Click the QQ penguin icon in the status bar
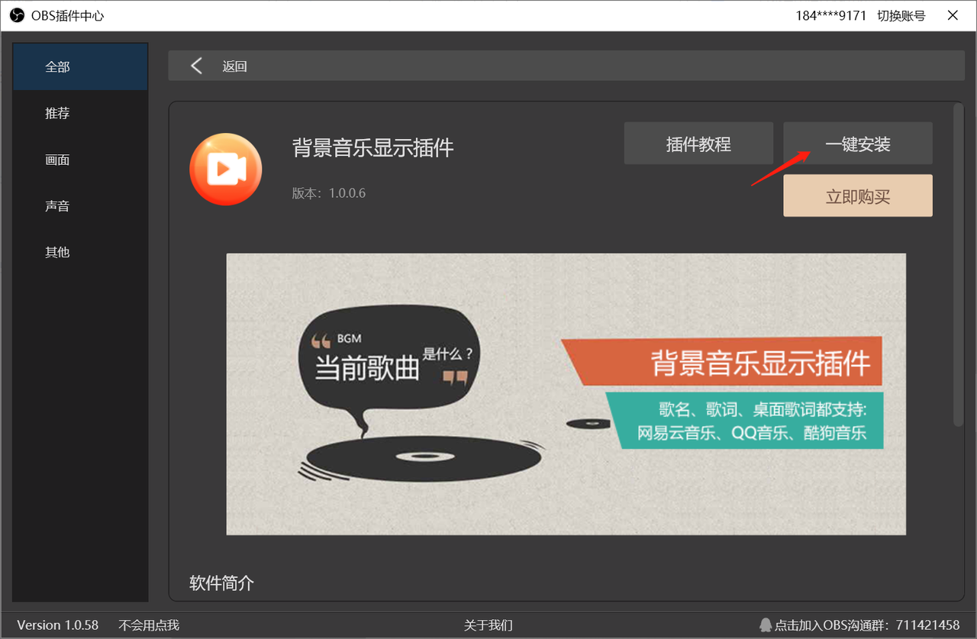The height and width of the screenshot is (639, 977). click(x=766, y=625)
